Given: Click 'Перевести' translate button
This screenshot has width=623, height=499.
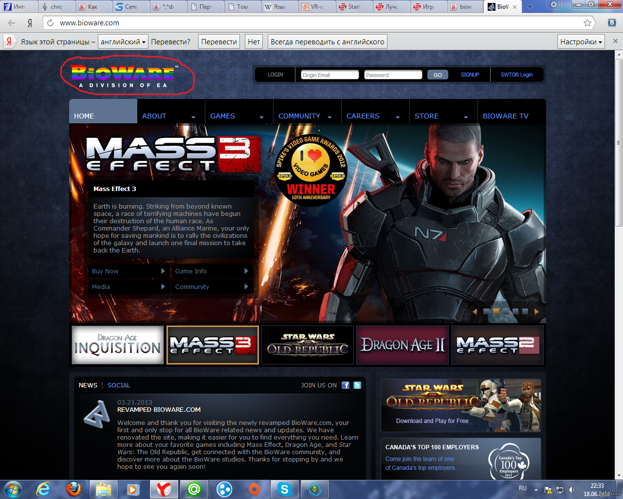Looking at the screenshot, I should (219, 41).
